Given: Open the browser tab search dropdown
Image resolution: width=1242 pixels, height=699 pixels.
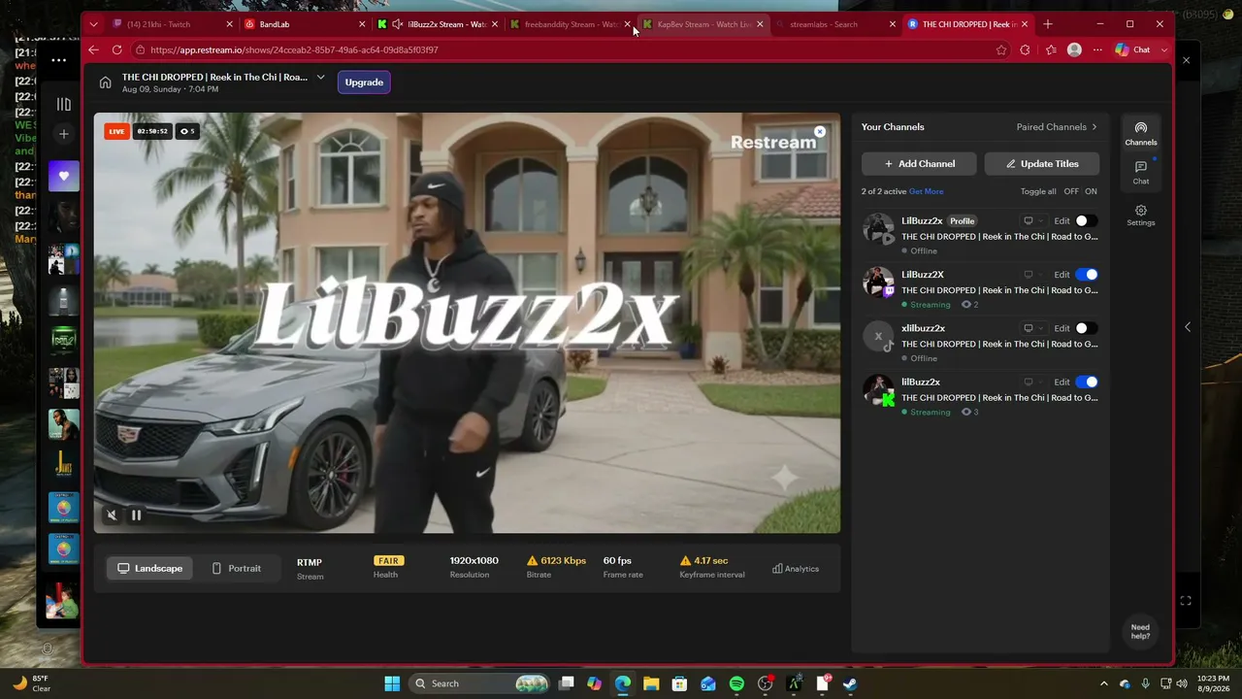Looking at the screenshot, I should [x=93, y=24].
